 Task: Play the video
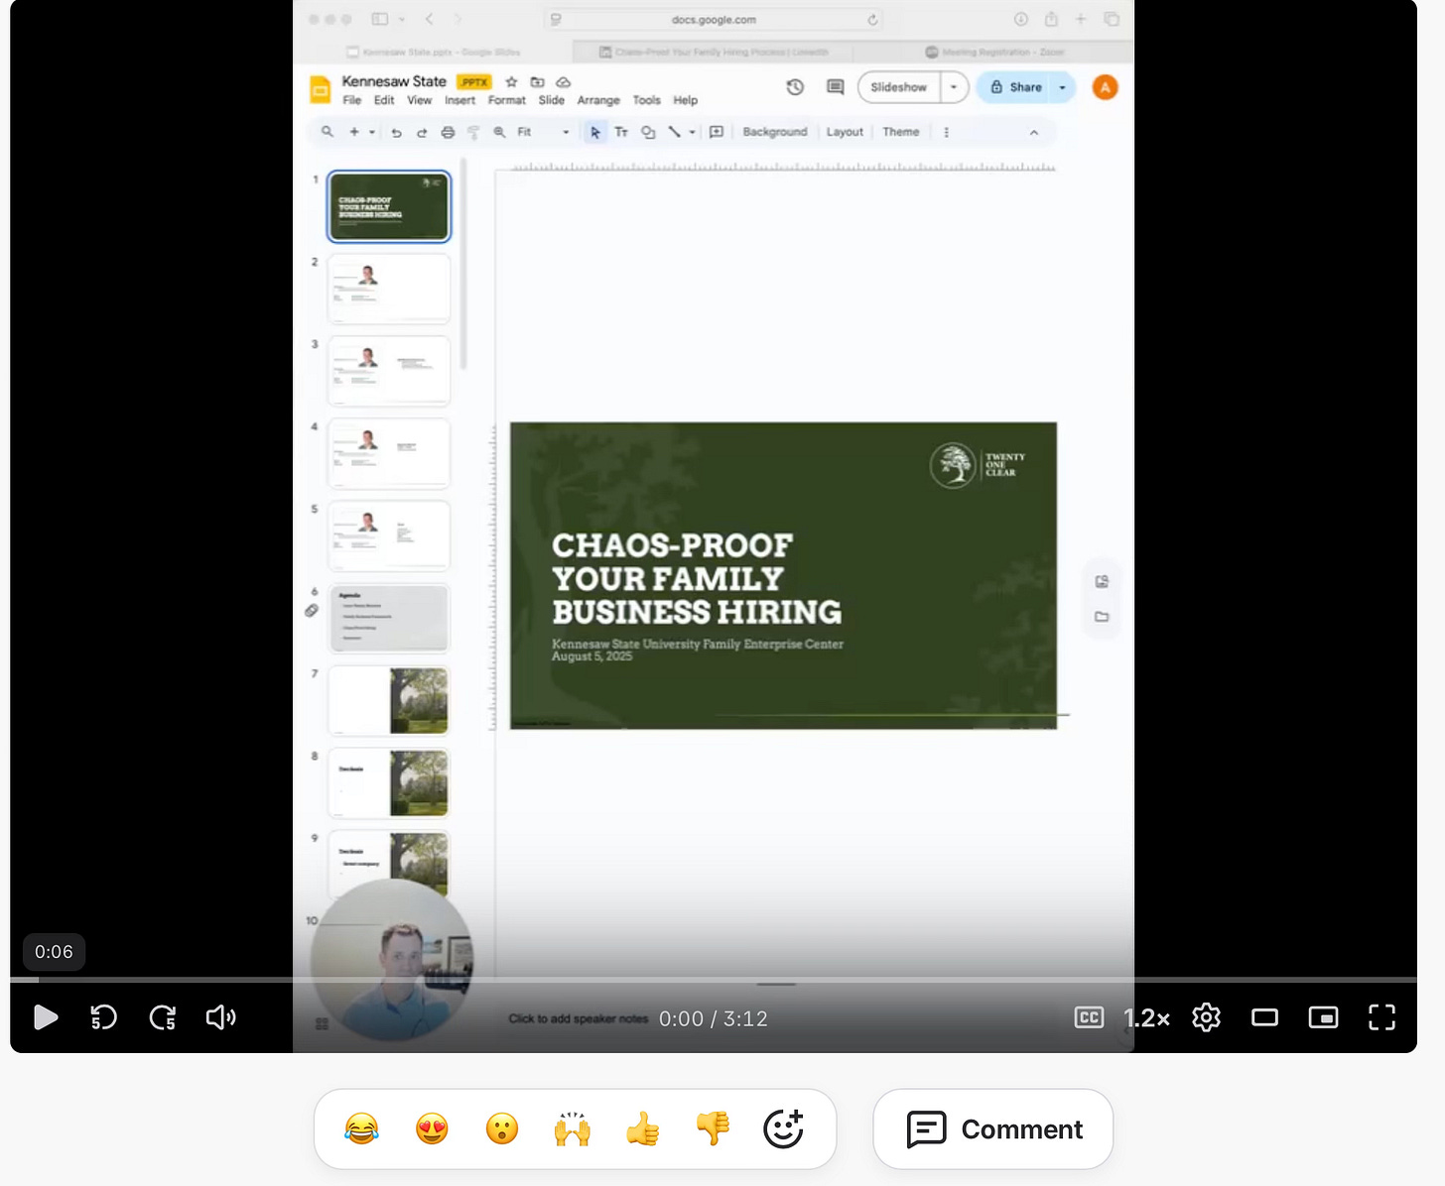coord(46,1017)
